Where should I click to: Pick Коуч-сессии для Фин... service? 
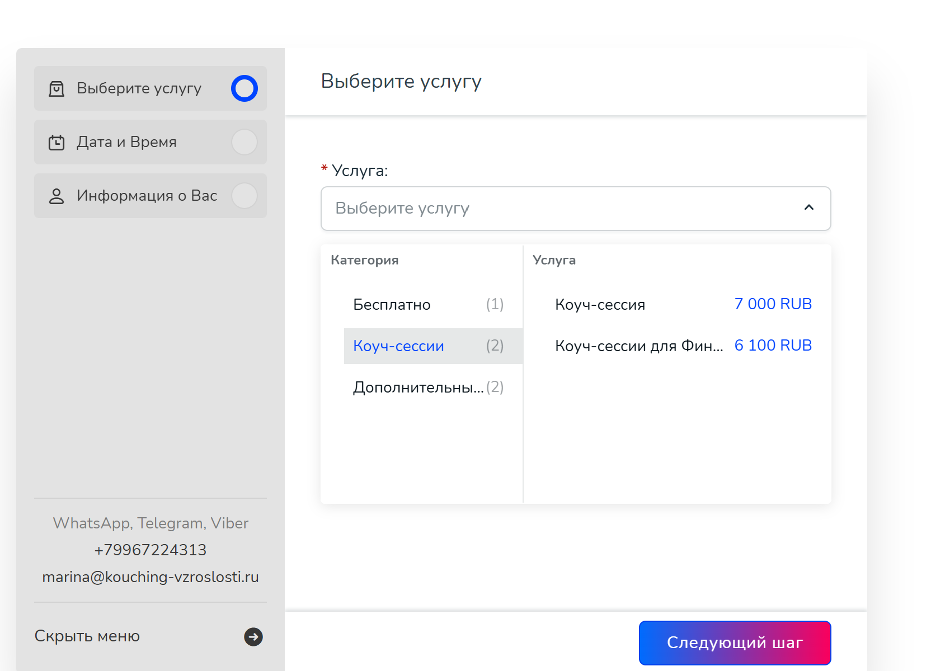click(x=639, y=346)
